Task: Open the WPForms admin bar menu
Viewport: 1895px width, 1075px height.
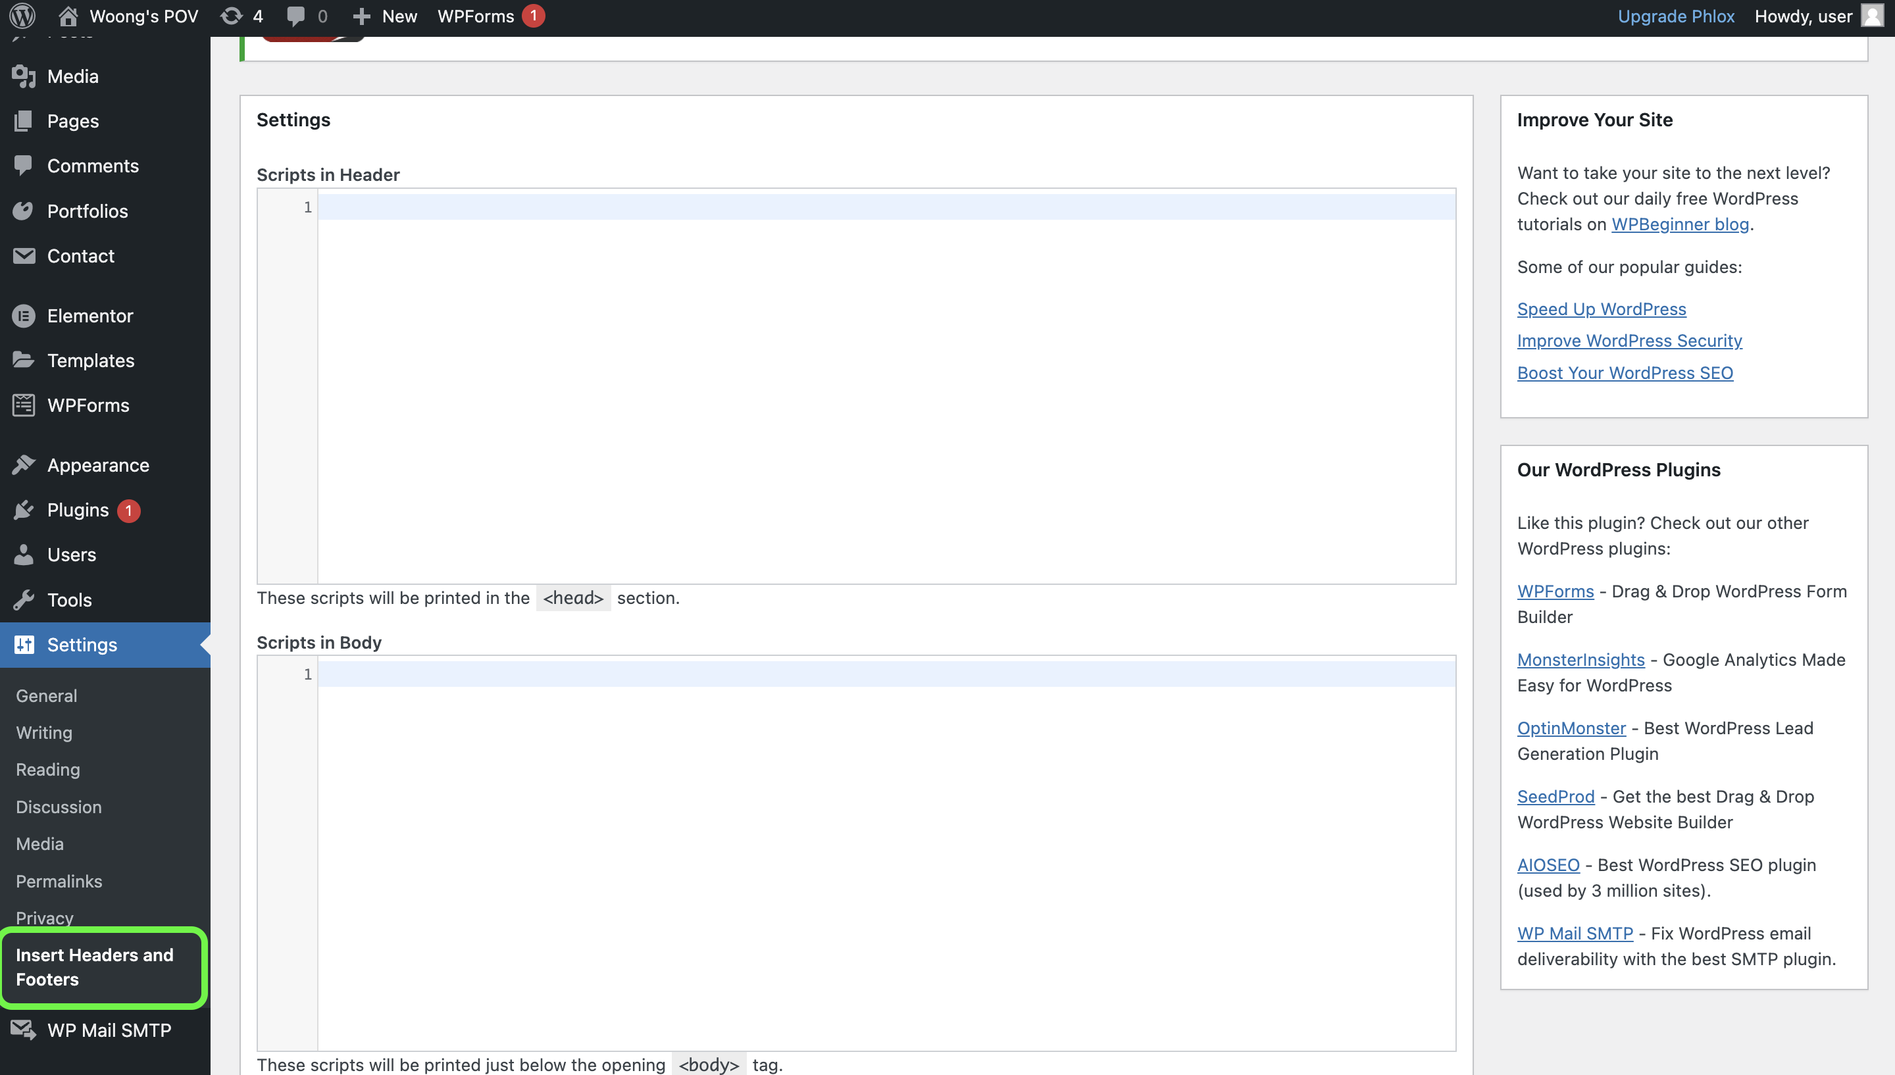Action: click(476, 16)
